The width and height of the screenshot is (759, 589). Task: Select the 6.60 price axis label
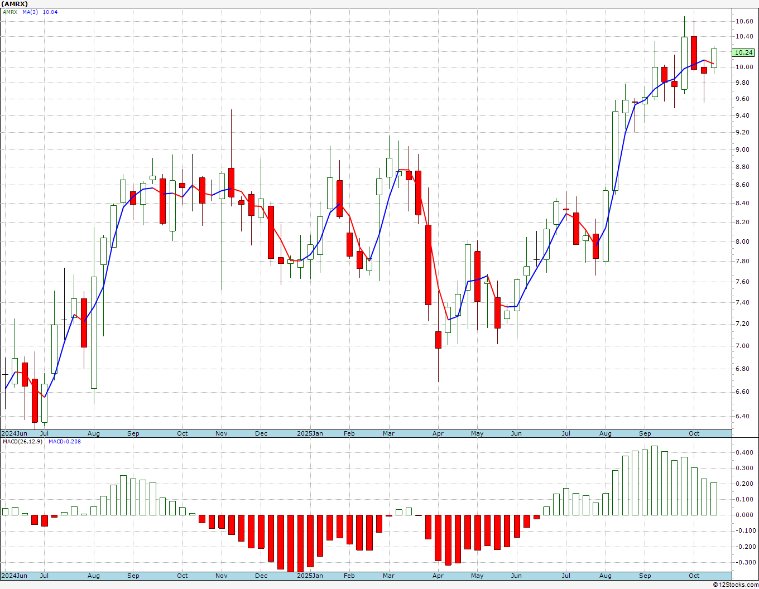[x=743, y=392]
